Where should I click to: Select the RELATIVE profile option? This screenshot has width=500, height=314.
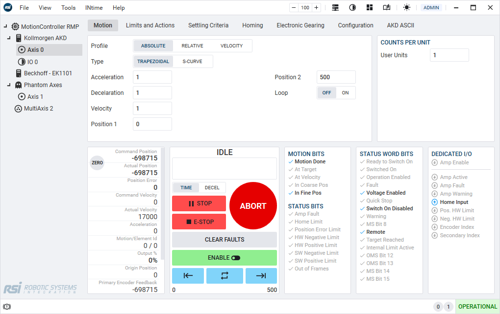tap(192, 46)
